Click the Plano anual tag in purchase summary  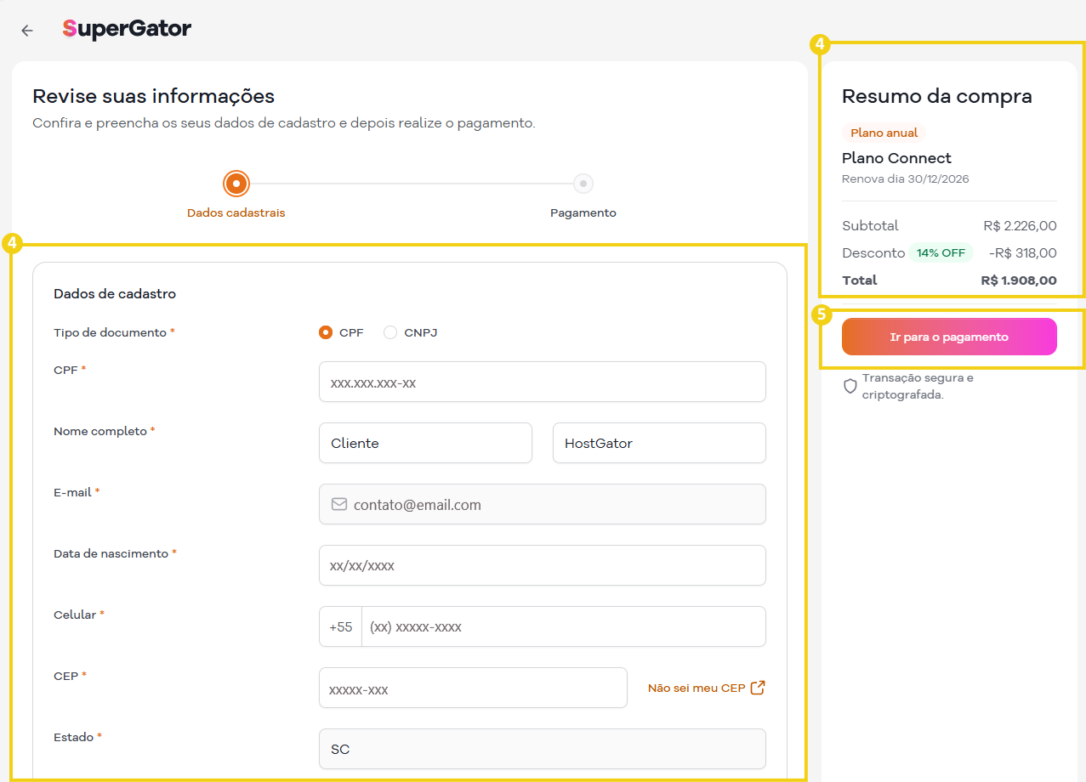tap(883, 133)
